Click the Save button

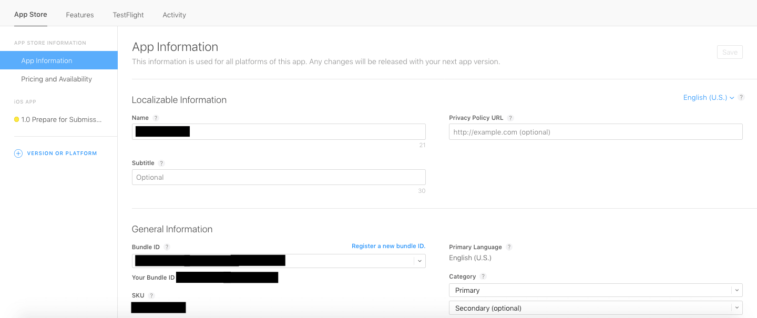[730, 52]
